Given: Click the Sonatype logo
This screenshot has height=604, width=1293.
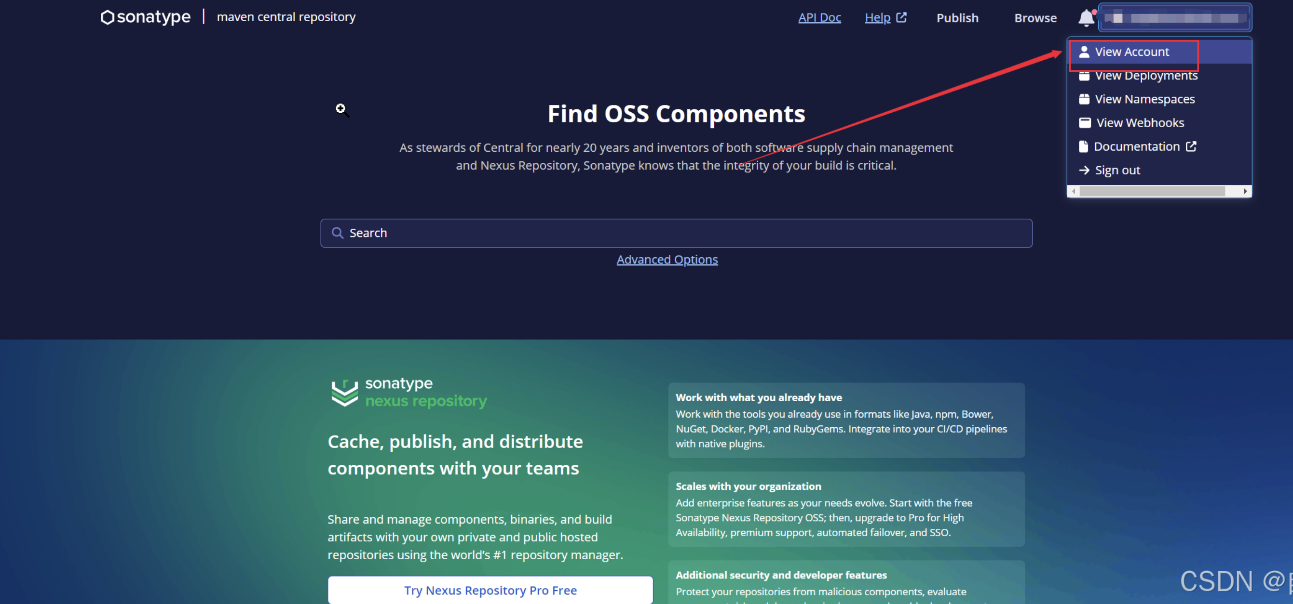Looking at the screenshot, I should tap(146, 17).
